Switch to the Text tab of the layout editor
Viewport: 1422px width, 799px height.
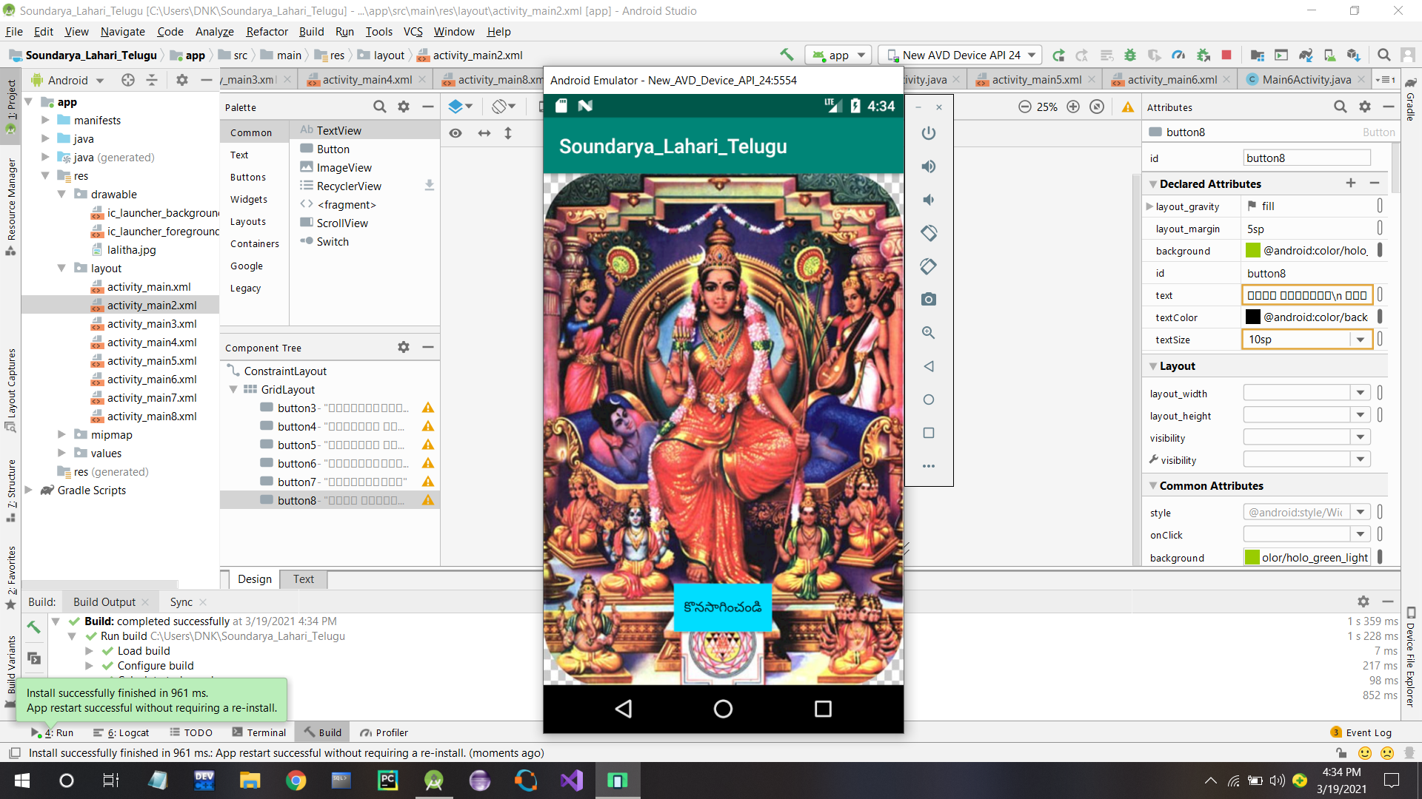[x=303, y=579]
